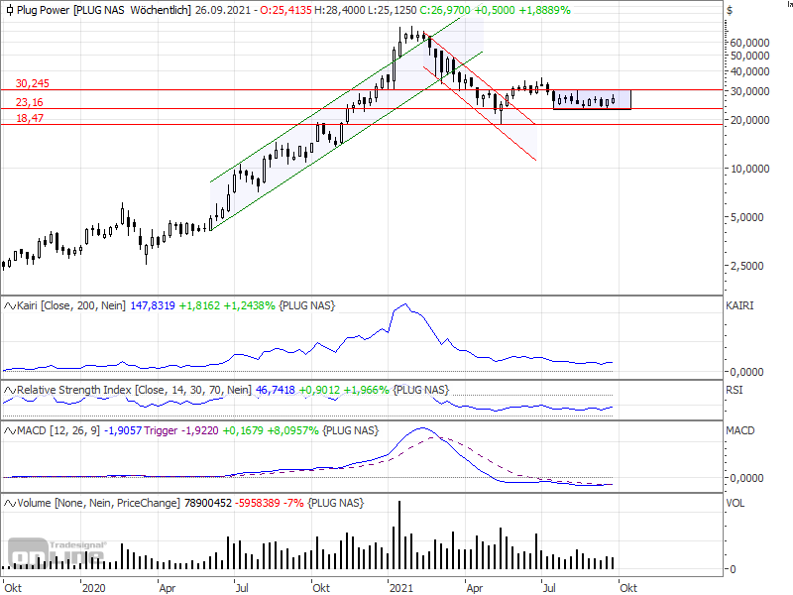Image resolution: width=793 pixels, height=595 pixels.
Task: Click the volume value 78900452
Action: [x=208, y=503]
